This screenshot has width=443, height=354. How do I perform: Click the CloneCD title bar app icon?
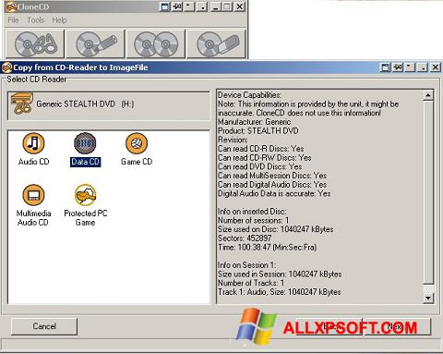pyautogui.click(x=11, y=6)
